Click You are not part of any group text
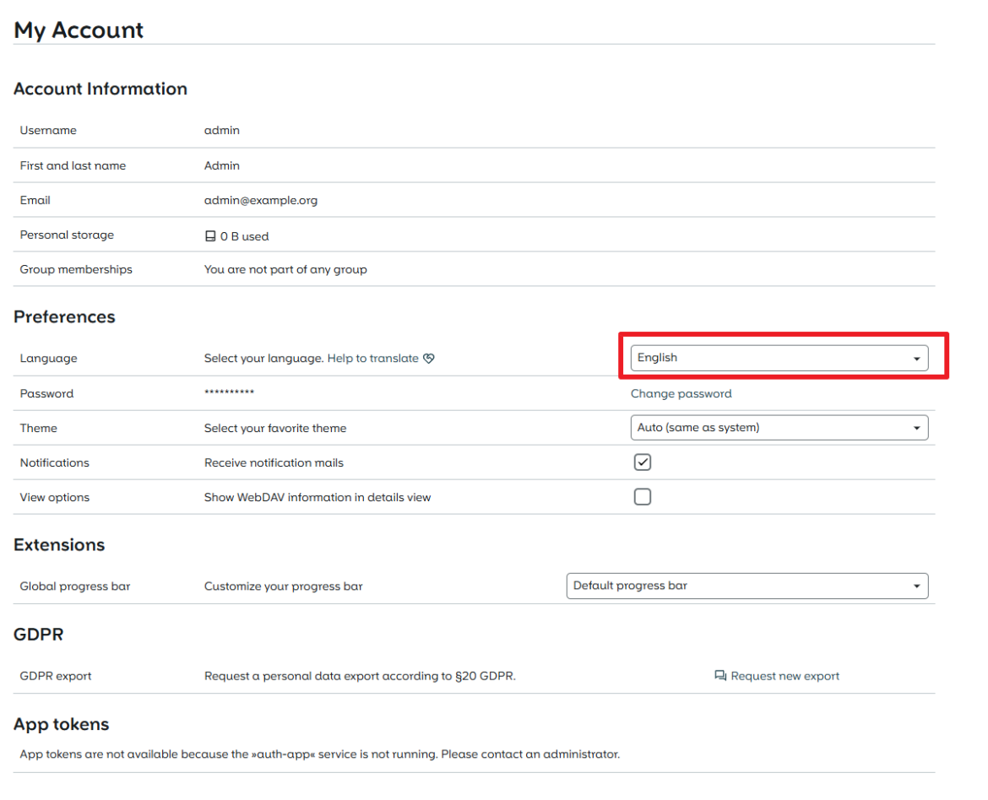The width and height of the screenshot is (988, 800). click(x=285, y=269)
